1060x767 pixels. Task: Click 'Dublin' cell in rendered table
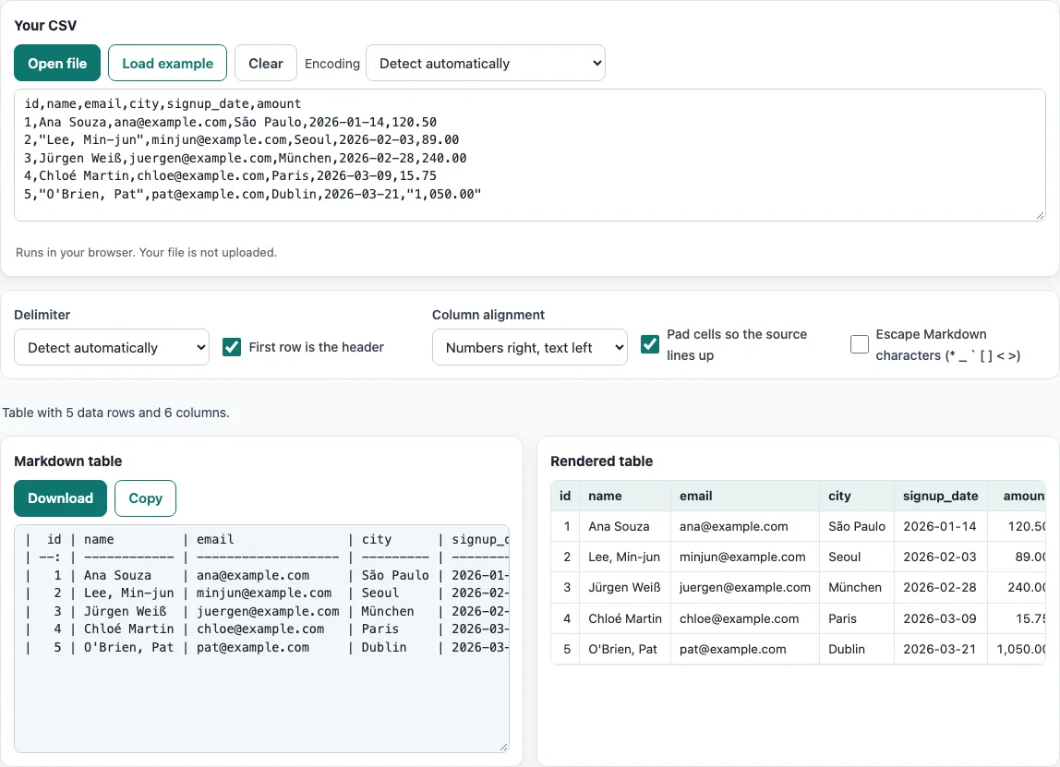(857, 649)
